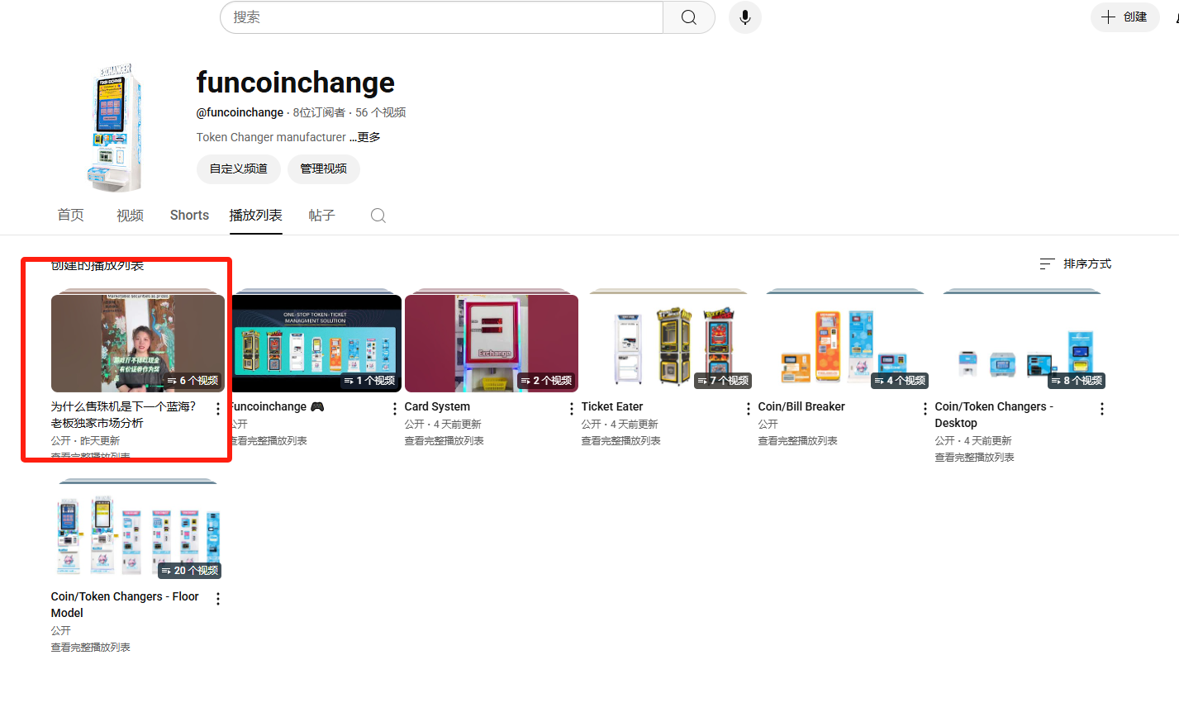Search within channel using magnifier icon
The height and width of the screenshot is (712, 1179).
[x=378, y=216]
